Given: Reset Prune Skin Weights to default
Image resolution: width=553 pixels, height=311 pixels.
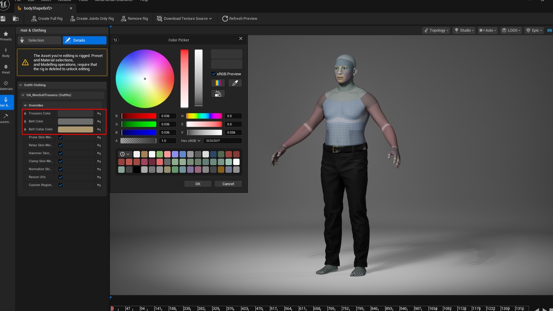Looking at the screenshot, I should click(x=99, y=137).
